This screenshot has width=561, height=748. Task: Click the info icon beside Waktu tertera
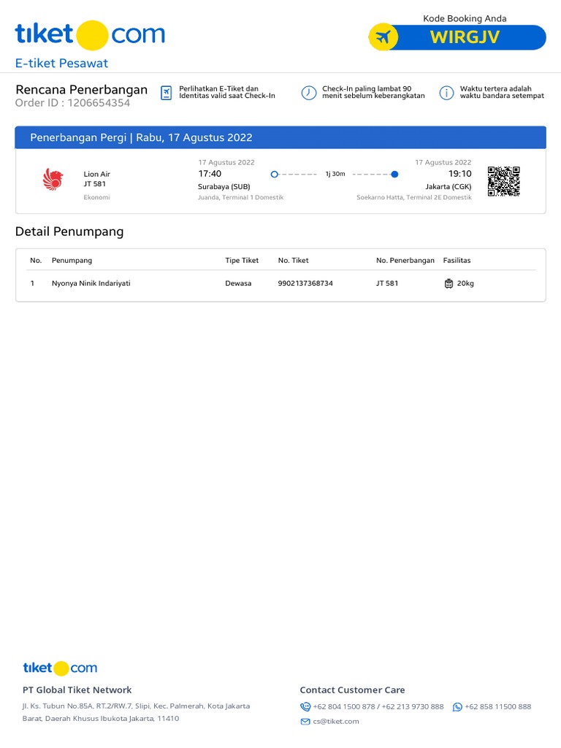446,93
